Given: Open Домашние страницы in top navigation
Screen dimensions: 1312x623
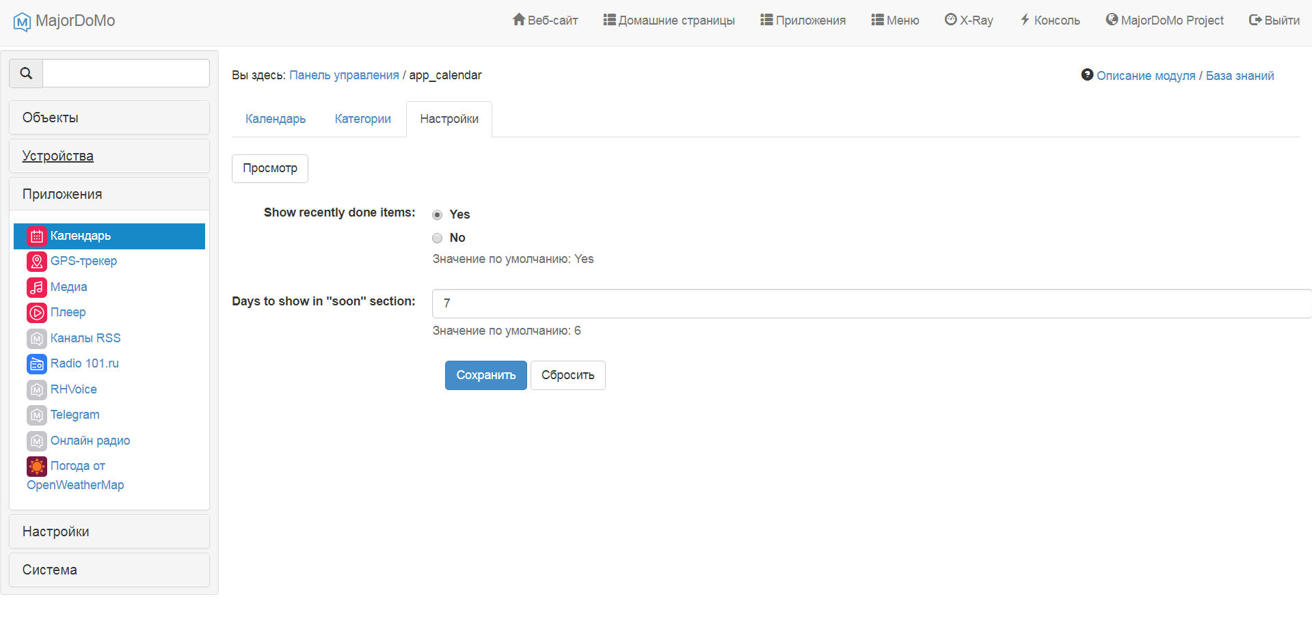Looking at the screenshot, I should point(669,20).
